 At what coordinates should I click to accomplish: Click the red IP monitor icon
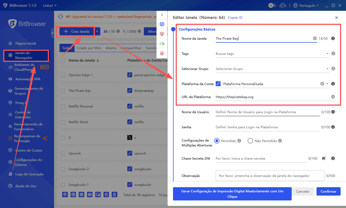(x=162, y=34)
